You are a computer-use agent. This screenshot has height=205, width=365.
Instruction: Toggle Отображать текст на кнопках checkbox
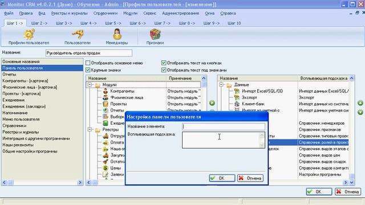[164, 63]
